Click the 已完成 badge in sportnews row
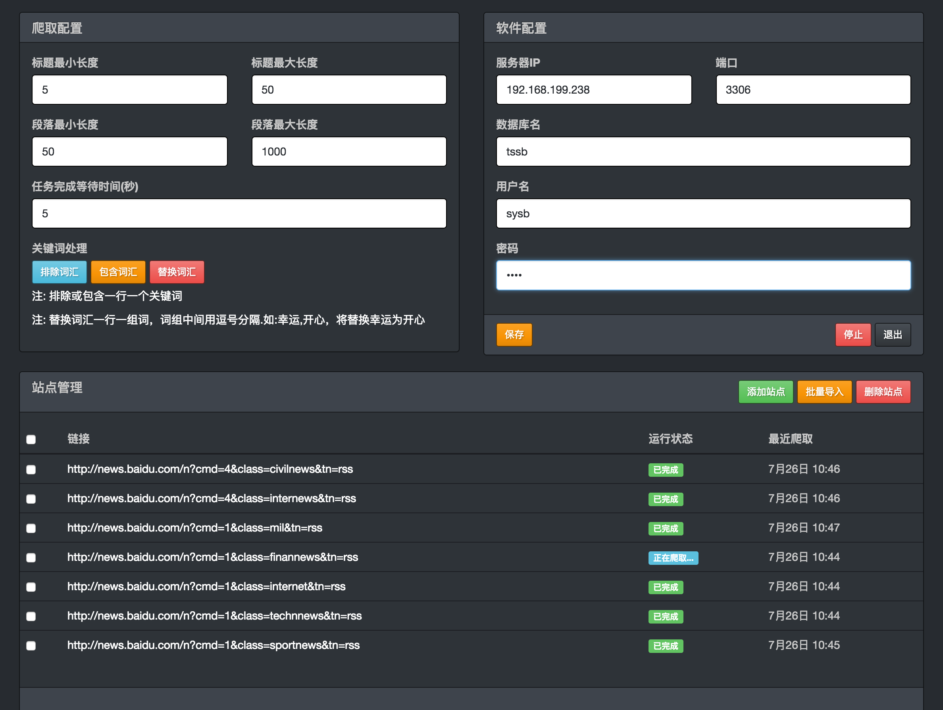943x710 pixels. tap(666, 646)
